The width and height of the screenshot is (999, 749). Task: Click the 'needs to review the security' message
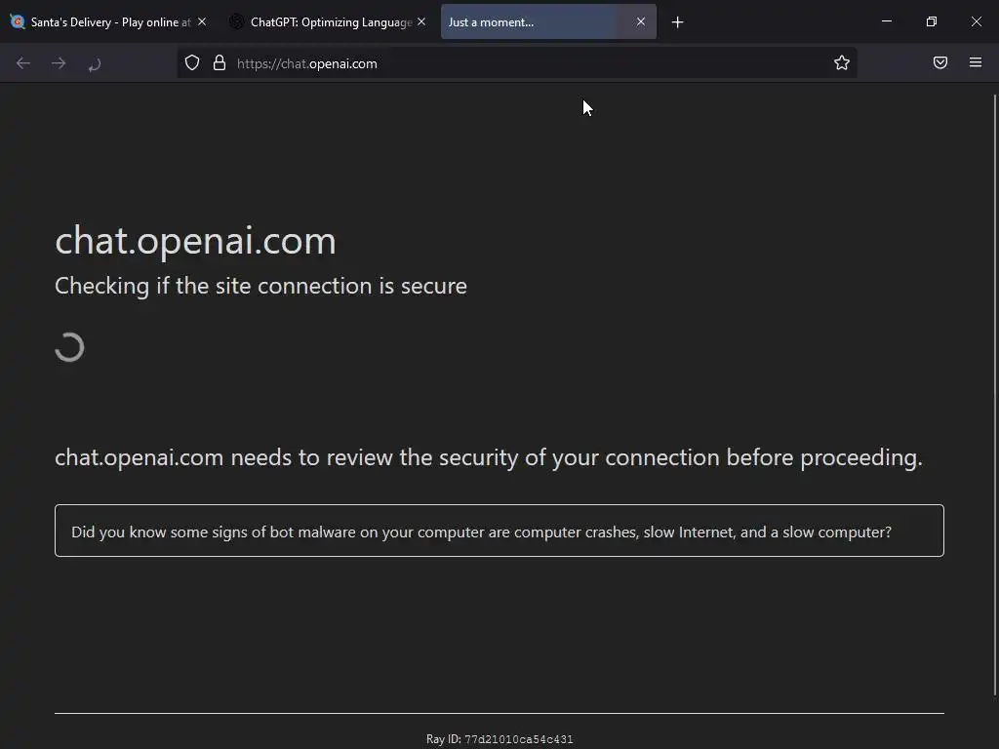click(x=489, y=458)
